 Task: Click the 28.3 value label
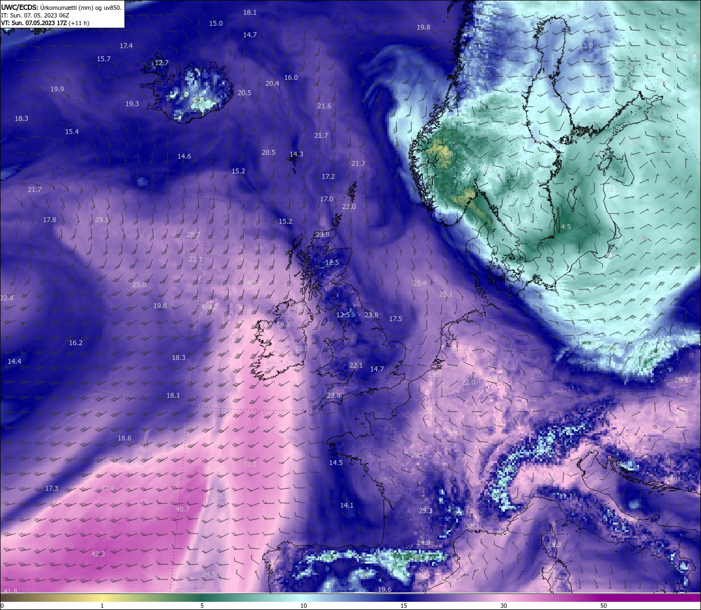[x=554, y=545]
